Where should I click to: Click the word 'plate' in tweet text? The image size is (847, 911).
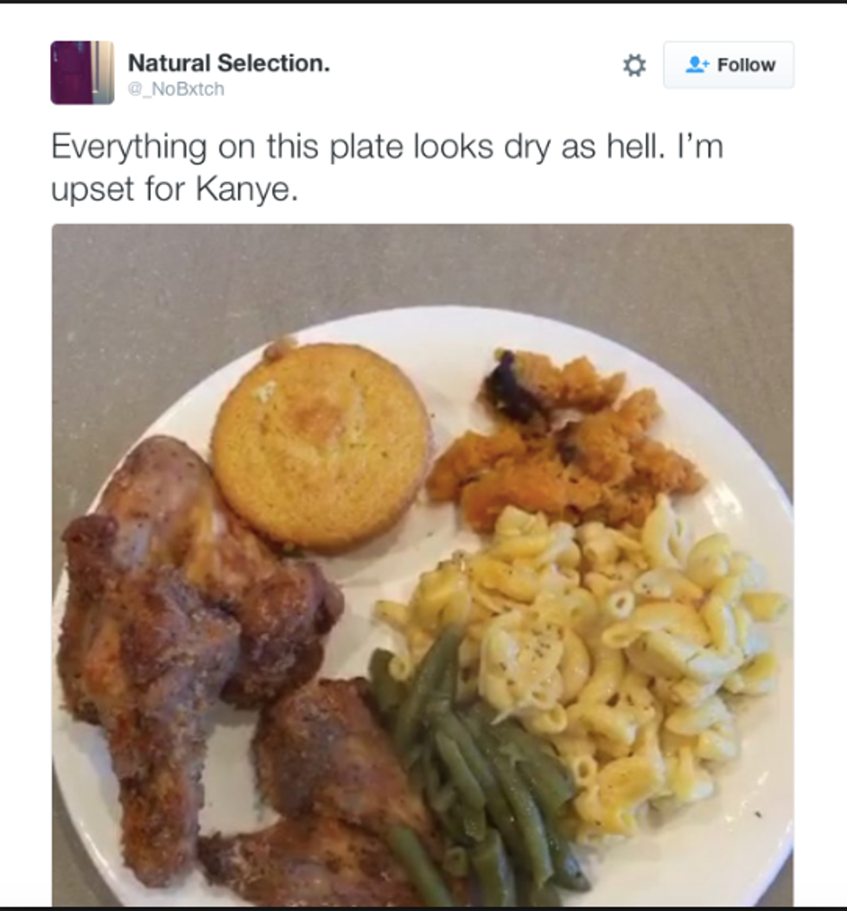pyautogui.click(x=366, y=146)
